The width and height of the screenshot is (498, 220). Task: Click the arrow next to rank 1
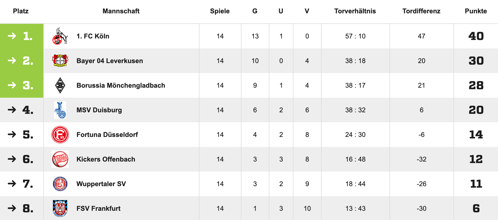tap(12, 36)
